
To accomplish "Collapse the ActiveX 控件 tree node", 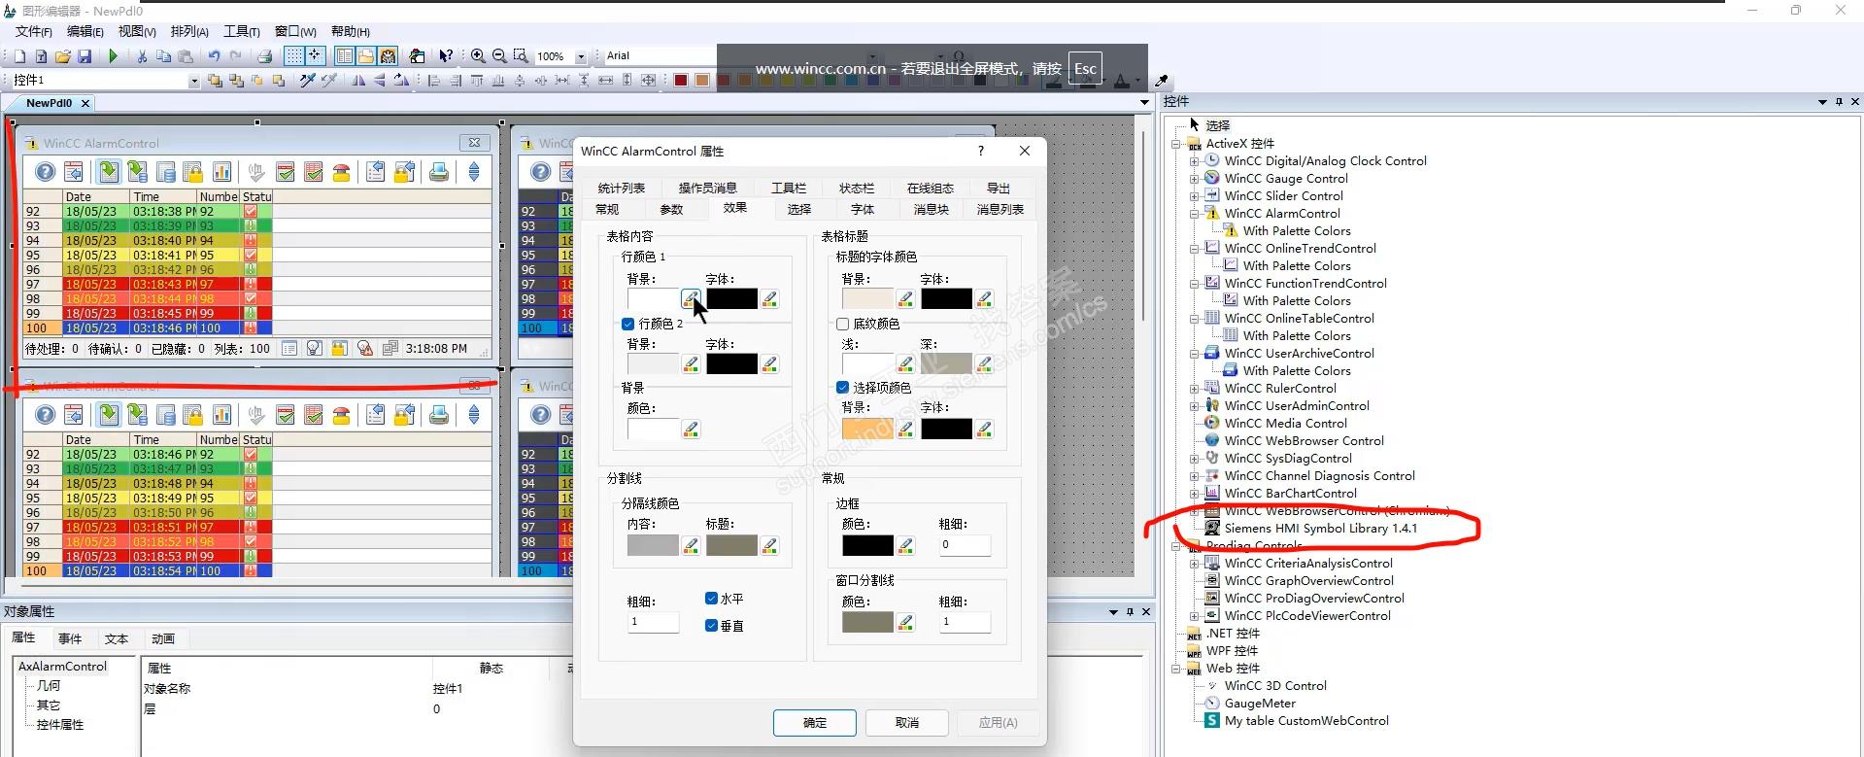I will pyautogui.click(x=1176, y=144).
